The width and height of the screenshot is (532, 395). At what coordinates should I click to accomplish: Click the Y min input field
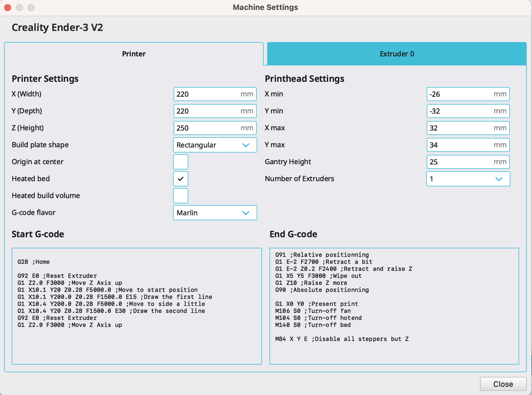point(468,111)
